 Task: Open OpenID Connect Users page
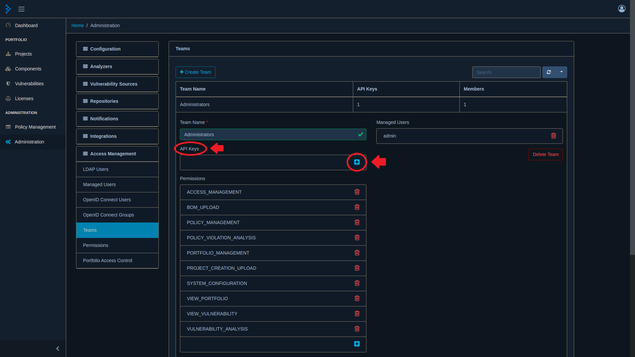(x=117, y=200)
